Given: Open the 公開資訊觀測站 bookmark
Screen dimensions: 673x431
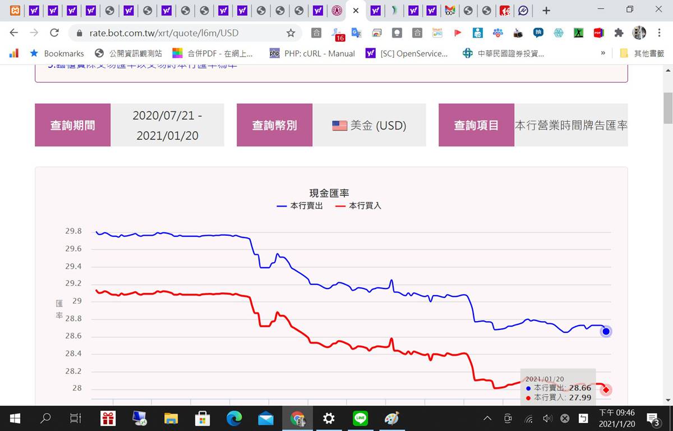Looking at the screenshot, I should (129, 53).
